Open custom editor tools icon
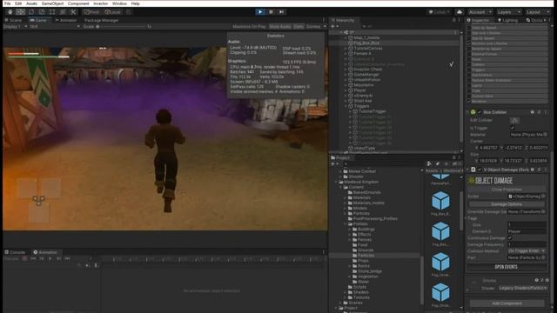This screenshot has height=313, width=557. pos(73,12)
